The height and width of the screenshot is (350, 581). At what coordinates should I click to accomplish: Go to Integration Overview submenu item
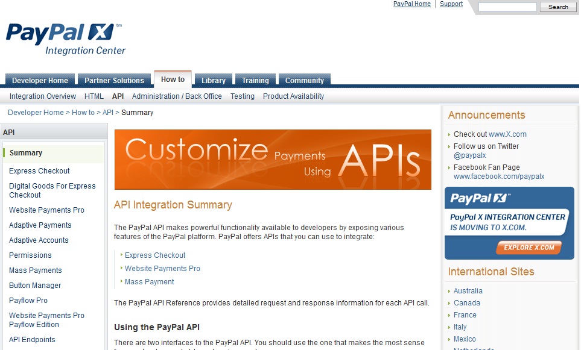click(x=43, y=96)
